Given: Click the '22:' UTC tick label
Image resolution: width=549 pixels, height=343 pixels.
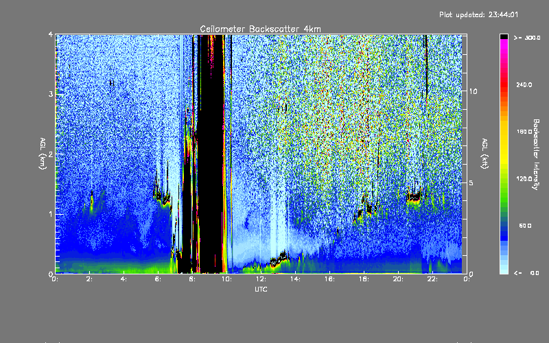Looking at the screenshot, I should 432,279.
